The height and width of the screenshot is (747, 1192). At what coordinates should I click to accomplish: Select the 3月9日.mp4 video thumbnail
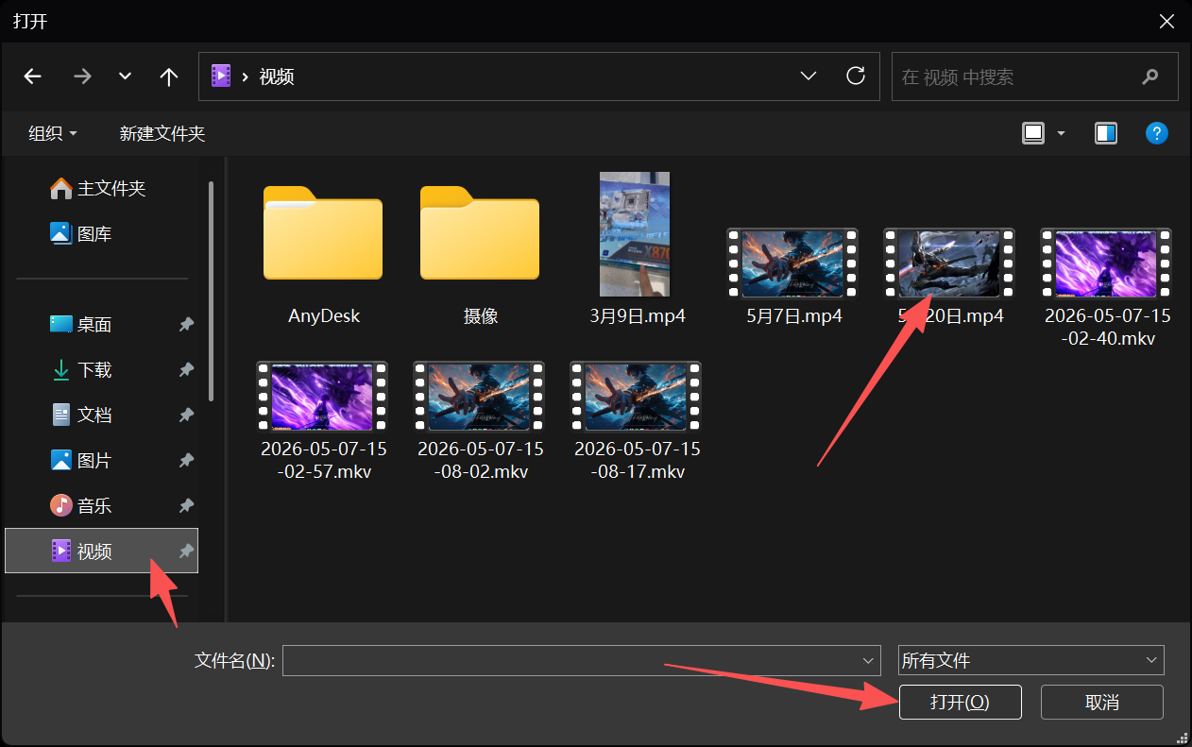[x=635, y=234]
